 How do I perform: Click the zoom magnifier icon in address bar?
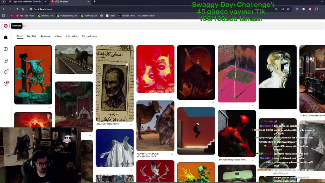point(277,9)
